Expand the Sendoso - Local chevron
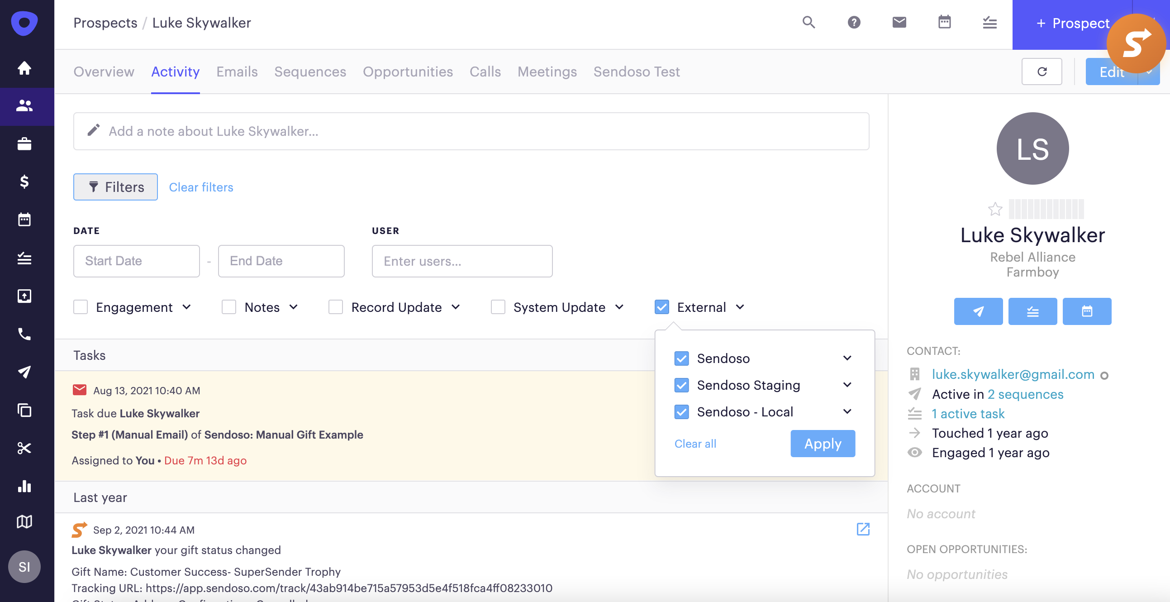This screenshot has height=602, width=1170. [847, 411]
